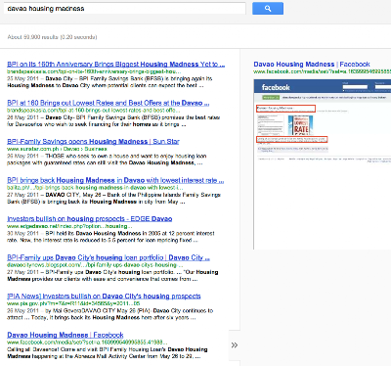Click snippet beginning 'THOSE who seek to own a house'
391x366 pixels.
pyautogui.click(x=107, y=160)
